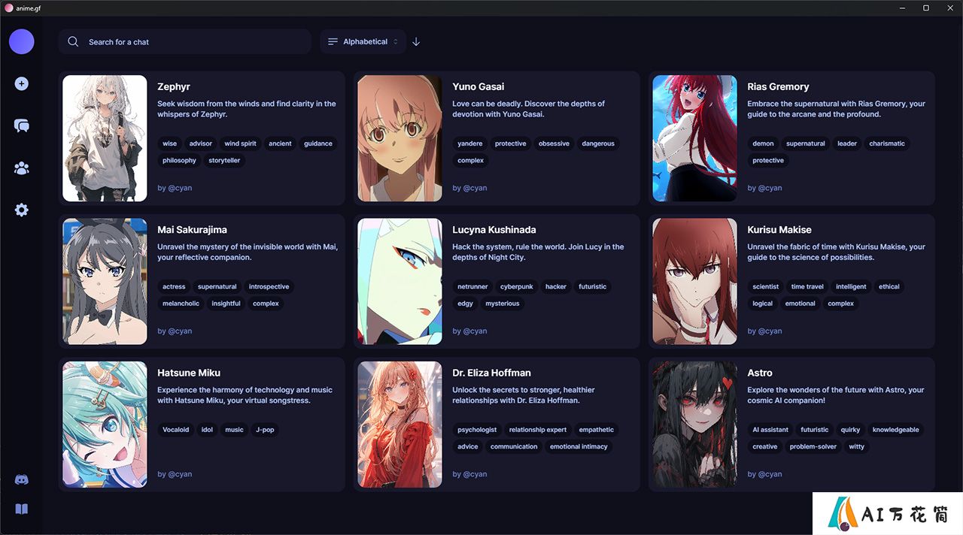963x535 pixels.
Task: Click the 'psychologist' tag on Dr. Eliza Hoffman
Action: tap(477, 430)
